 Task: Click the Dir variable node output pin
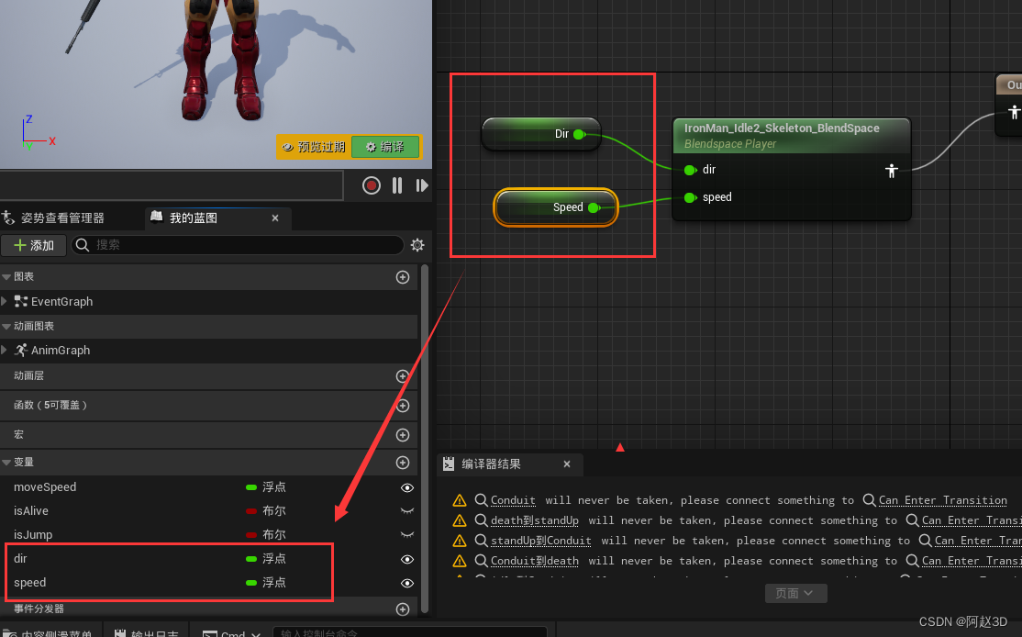[x=579, y=134]
